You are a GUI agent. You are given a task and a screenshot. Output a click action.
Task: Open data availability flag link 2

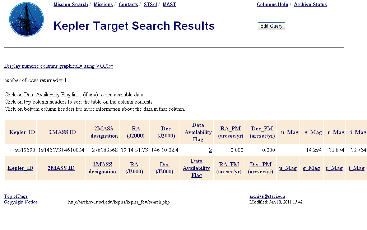(x=210, y=150)
